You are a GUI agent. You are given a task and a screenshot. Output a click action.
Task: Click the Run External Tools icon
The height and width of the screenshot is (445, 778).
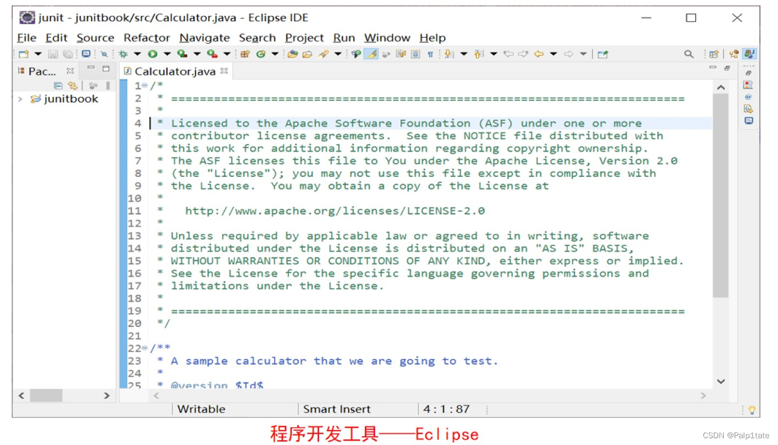[x=212, y=54]
